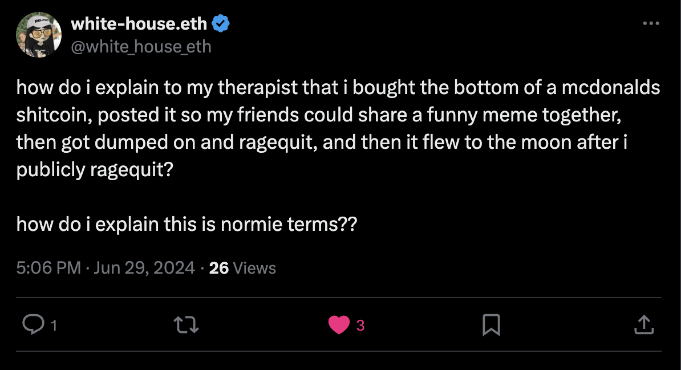Viewport: 681px width, 370px height.
Task: Select the @white_house_eth handle
Action: tap(140, 46)
